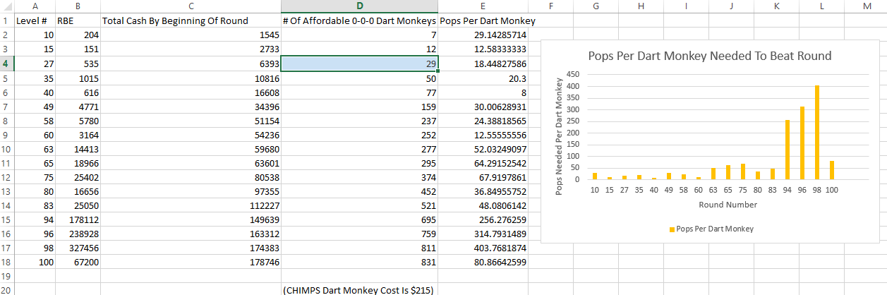Select row 4 header
This screenshot has height=295, width=887.
point(7,63)
